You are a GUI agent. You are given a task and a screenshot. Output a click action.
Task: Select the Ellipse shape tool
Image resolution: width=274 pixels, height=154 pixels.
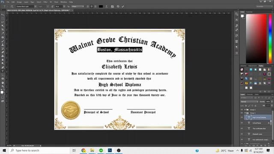point(3,79)
